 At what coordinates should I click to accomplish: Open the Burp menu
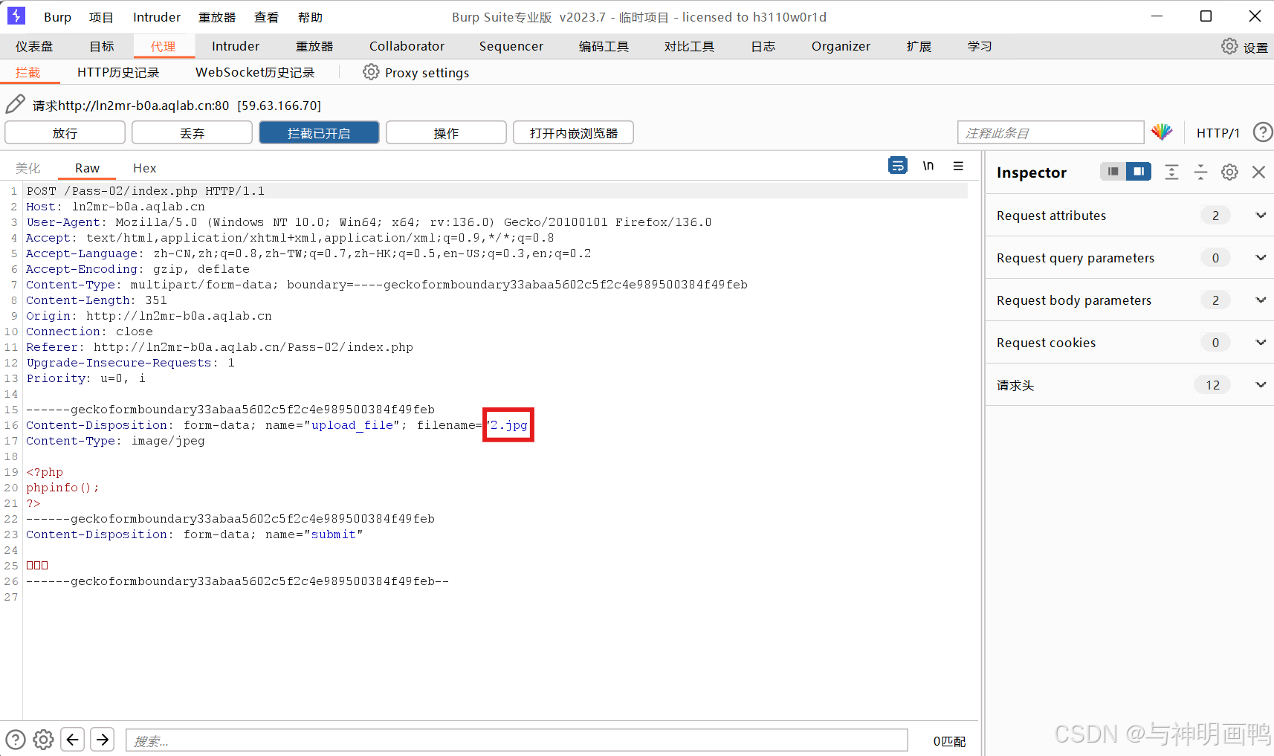[57, 17]
